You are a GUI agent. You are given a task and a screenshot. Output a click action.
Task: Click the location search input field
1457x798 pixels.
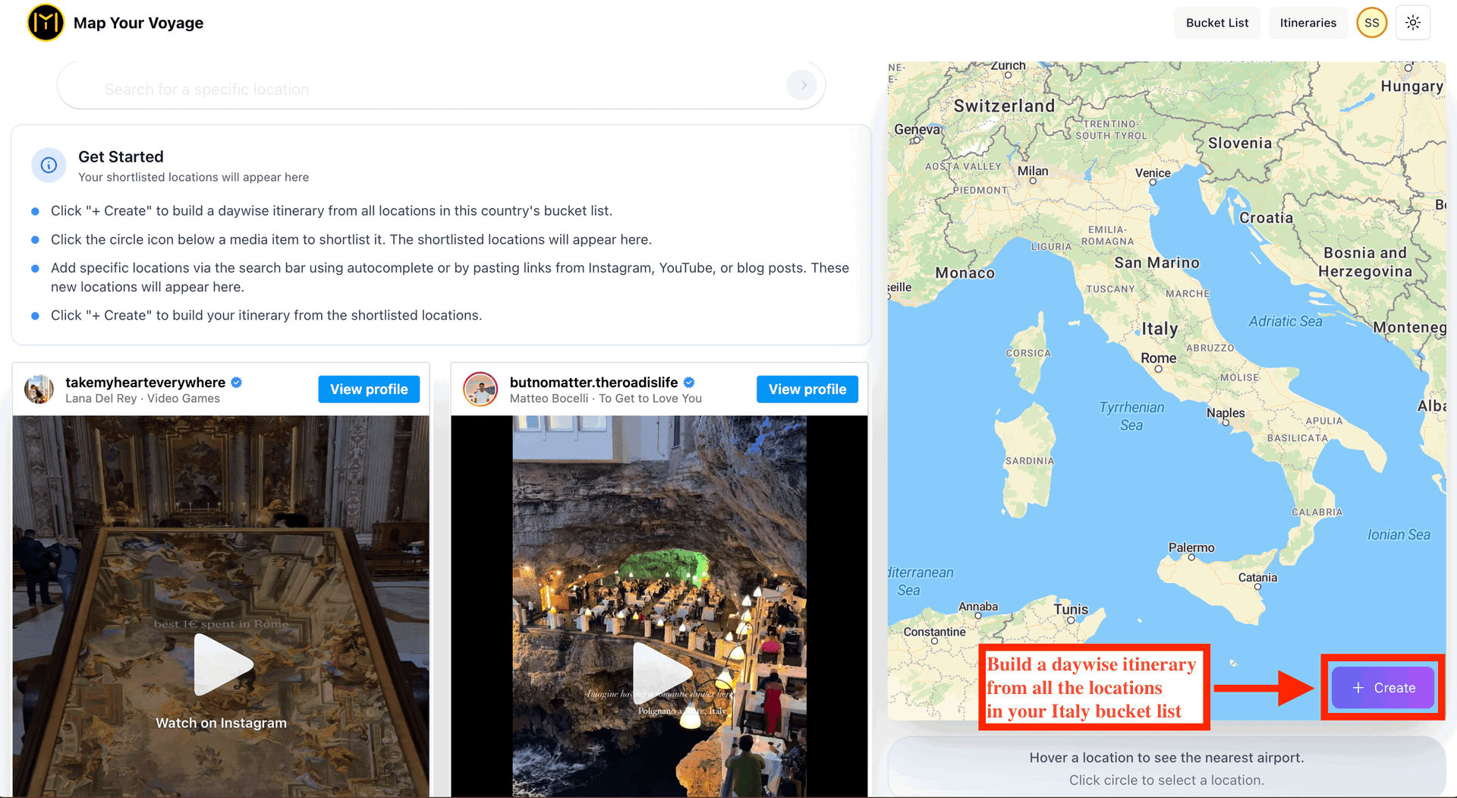379,89
